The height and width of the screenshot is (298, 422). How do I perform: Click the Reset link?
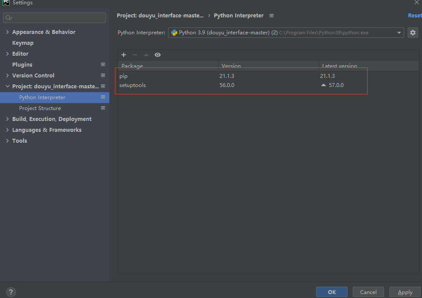tap(415, 16)
